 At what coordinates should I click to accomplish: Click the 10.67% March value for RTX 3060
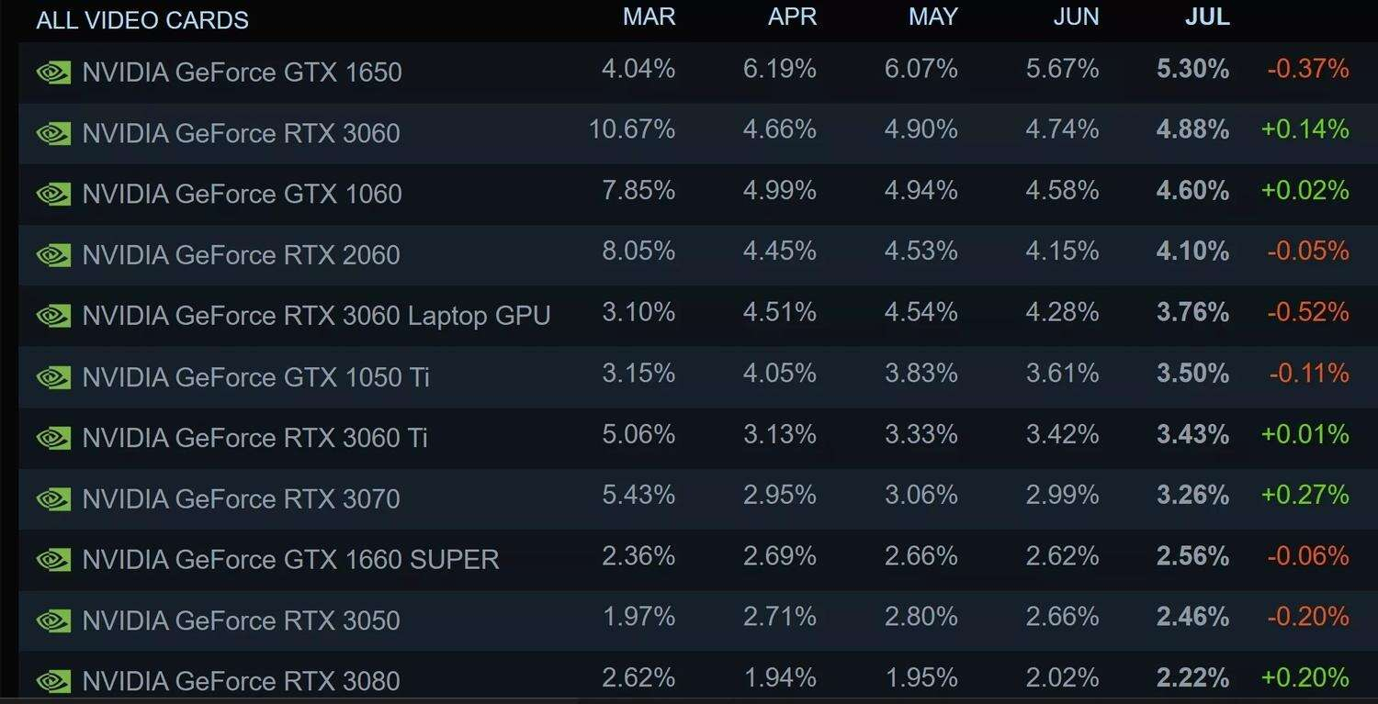point(632,129)
